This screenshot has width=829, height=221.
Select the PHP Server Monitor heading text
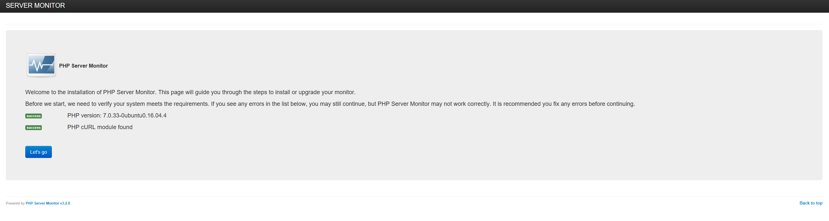83,66
